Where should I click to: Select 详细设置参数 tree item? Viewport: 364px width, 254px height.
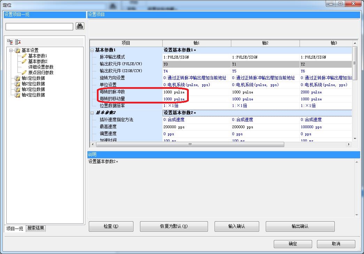(x=41, y=67)
